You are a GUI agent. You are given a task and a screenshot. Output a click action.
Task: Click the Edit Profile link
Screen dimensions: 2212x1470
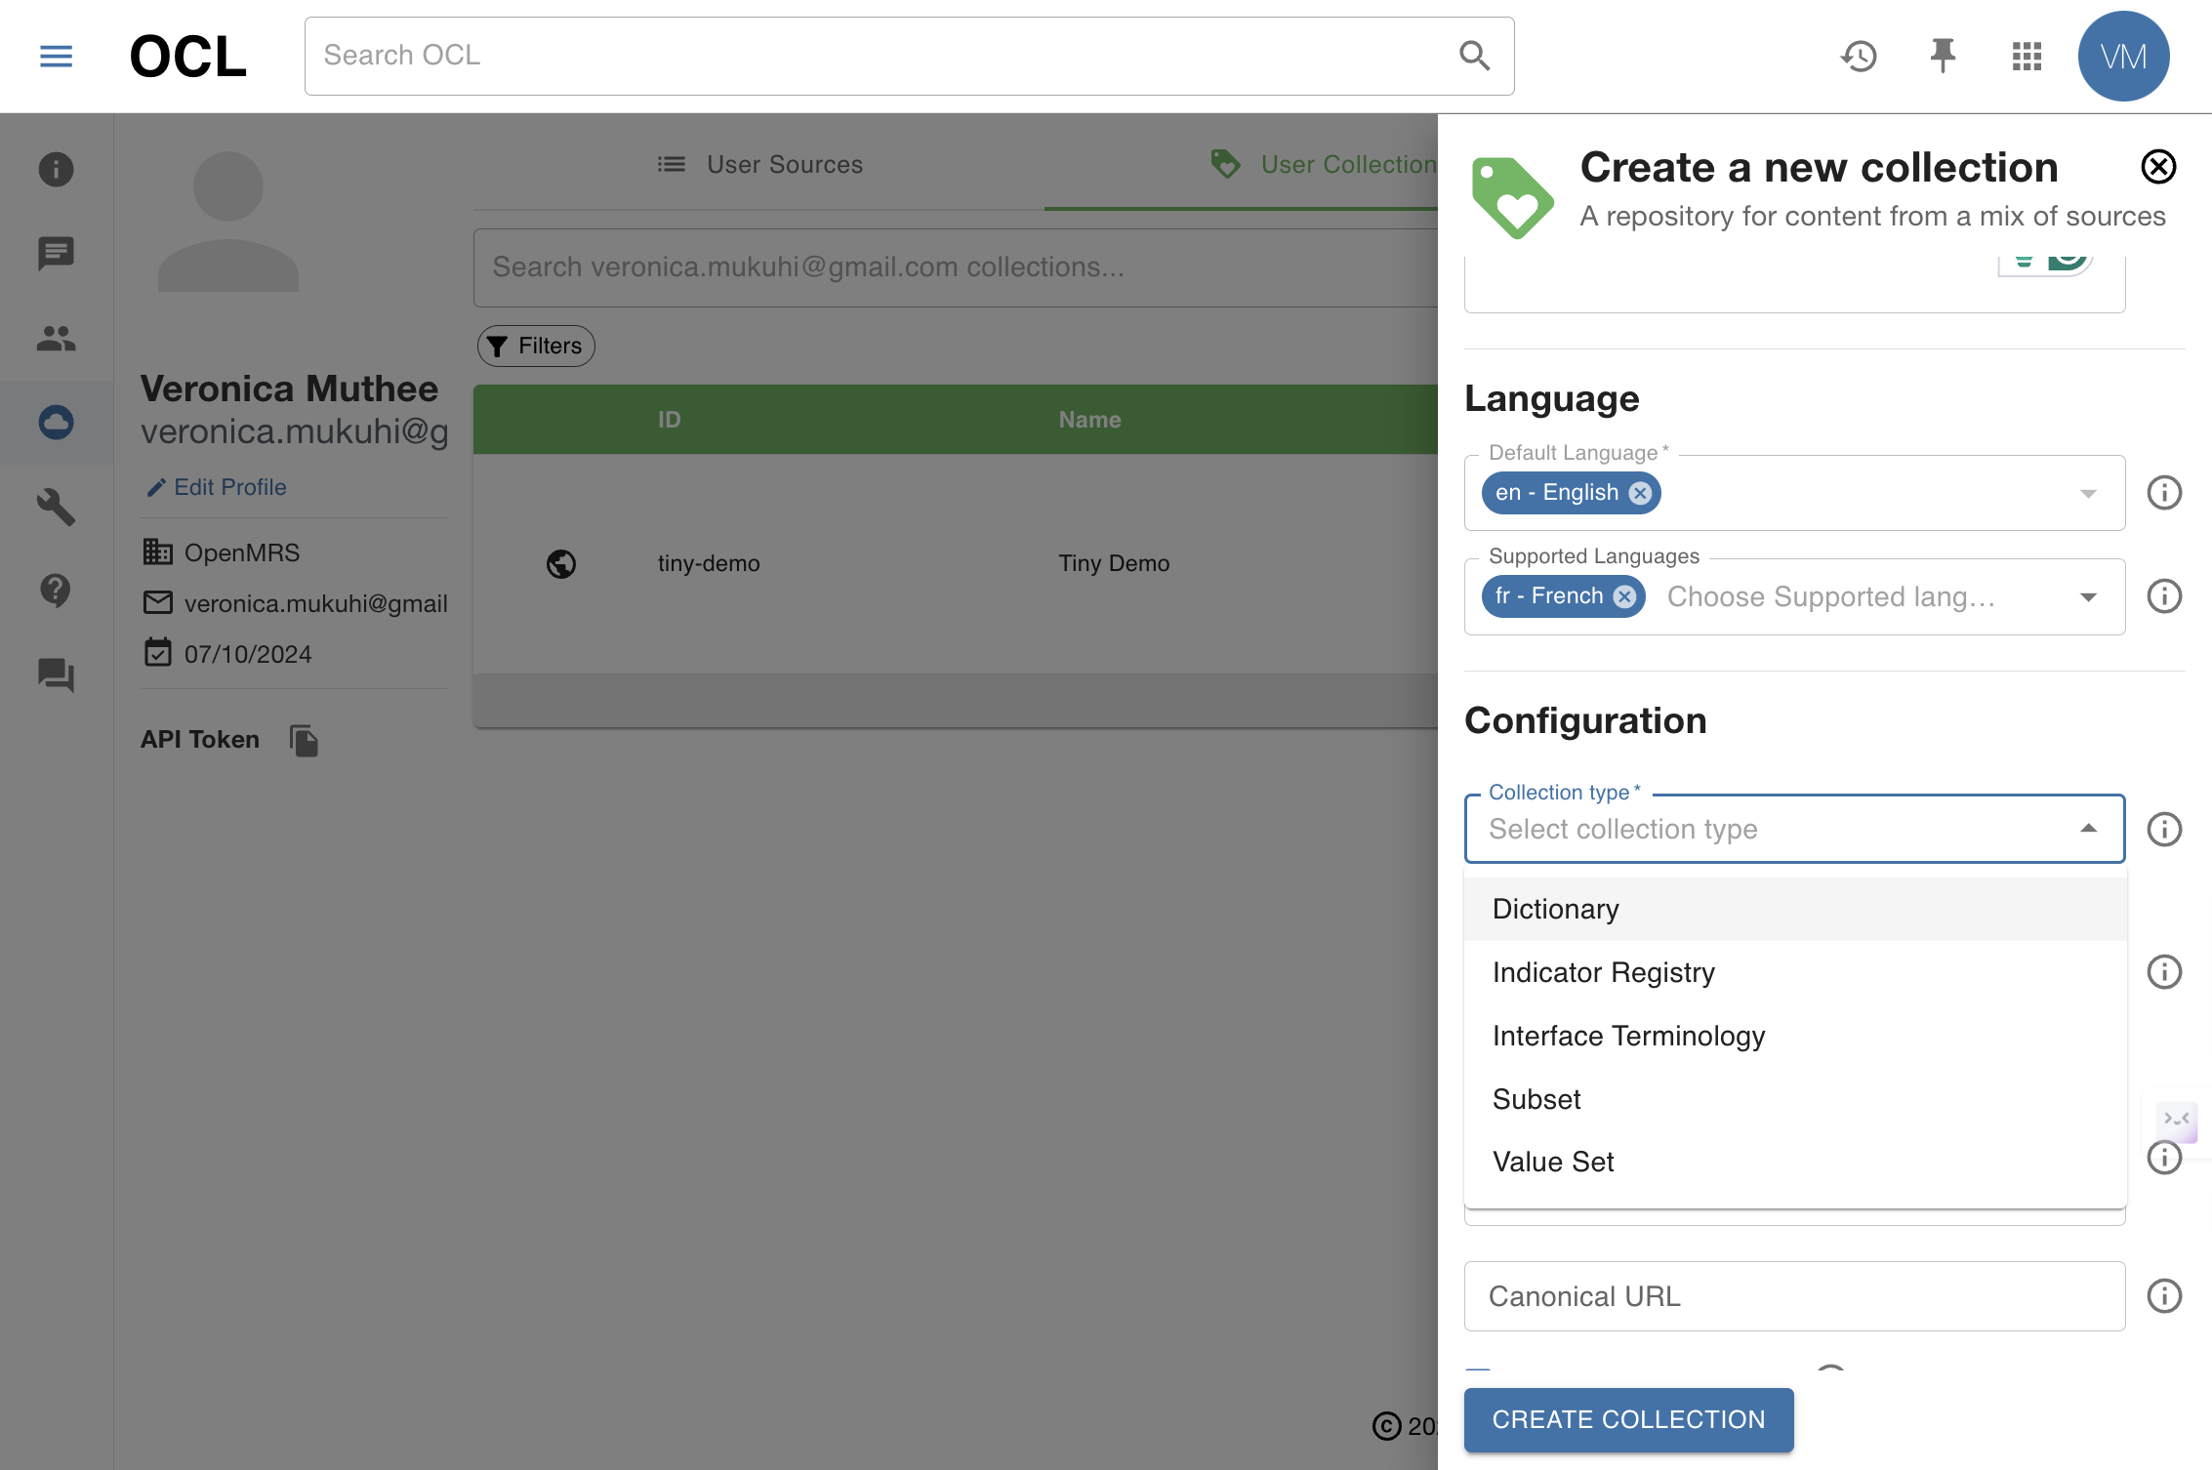click(216, 487)
